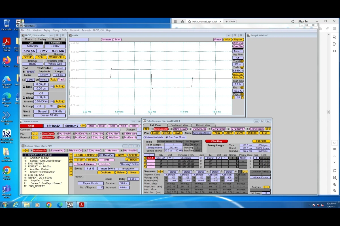Click the Freeze button in the oscilloscope window
Viewport: 340px width, 226px height.
218,40
